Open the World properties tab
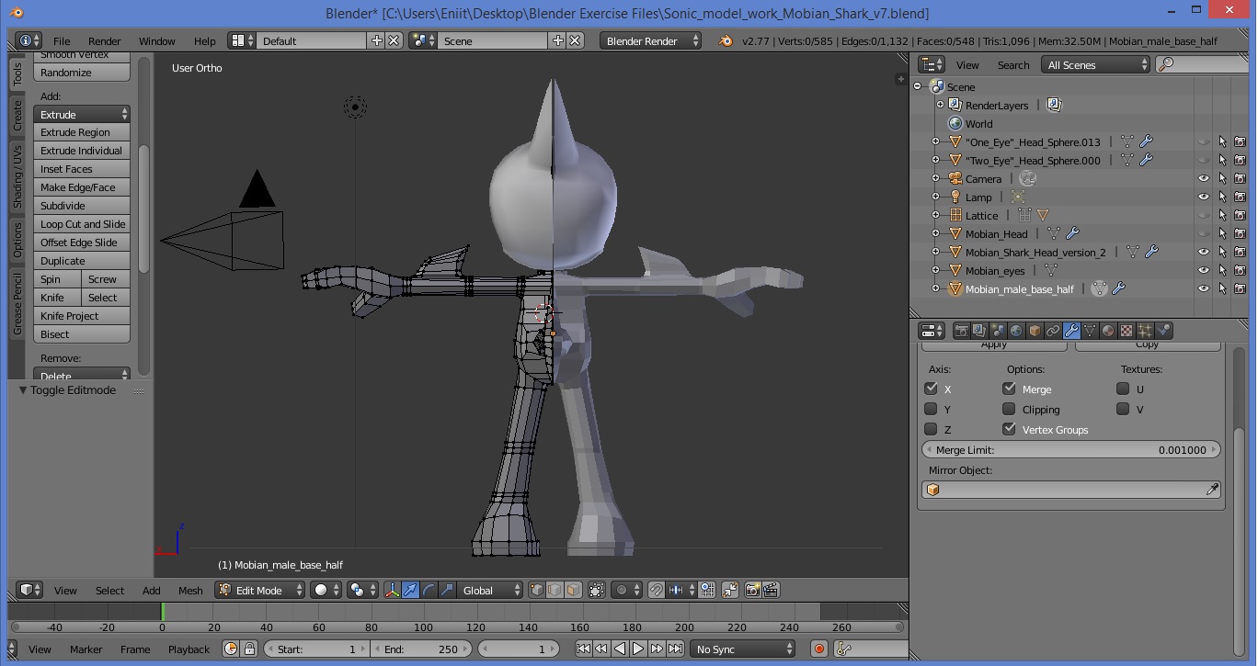 coord(1014,330)
